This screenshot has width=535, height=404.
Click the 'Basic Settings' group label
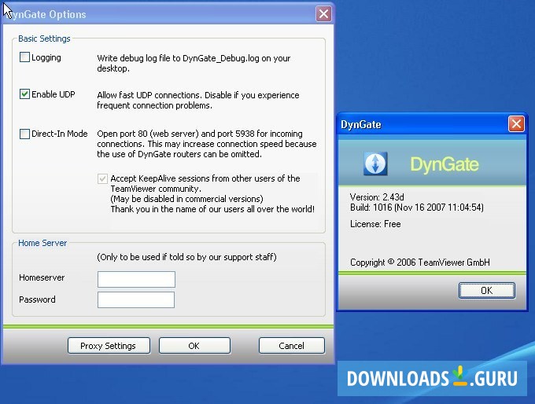pyautogui.click(x=44, y=39)
